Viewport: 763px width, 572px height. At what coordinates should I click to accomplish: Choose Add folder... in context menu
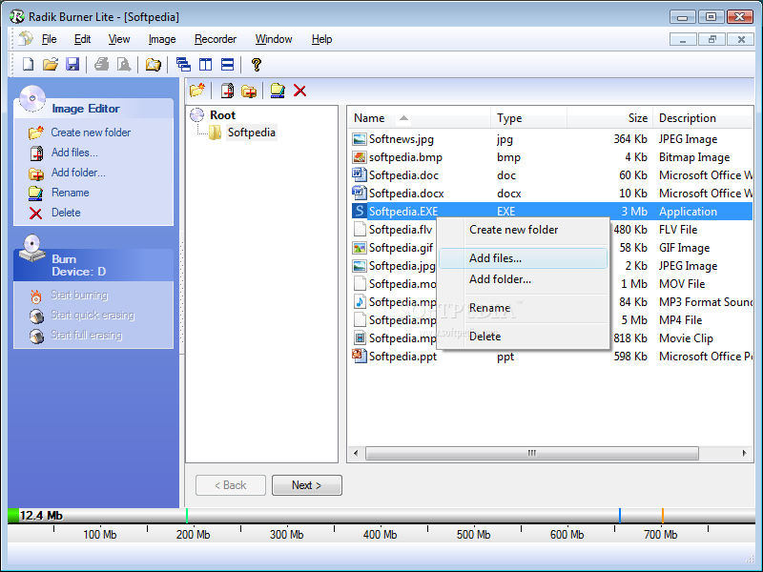point(523,279)
